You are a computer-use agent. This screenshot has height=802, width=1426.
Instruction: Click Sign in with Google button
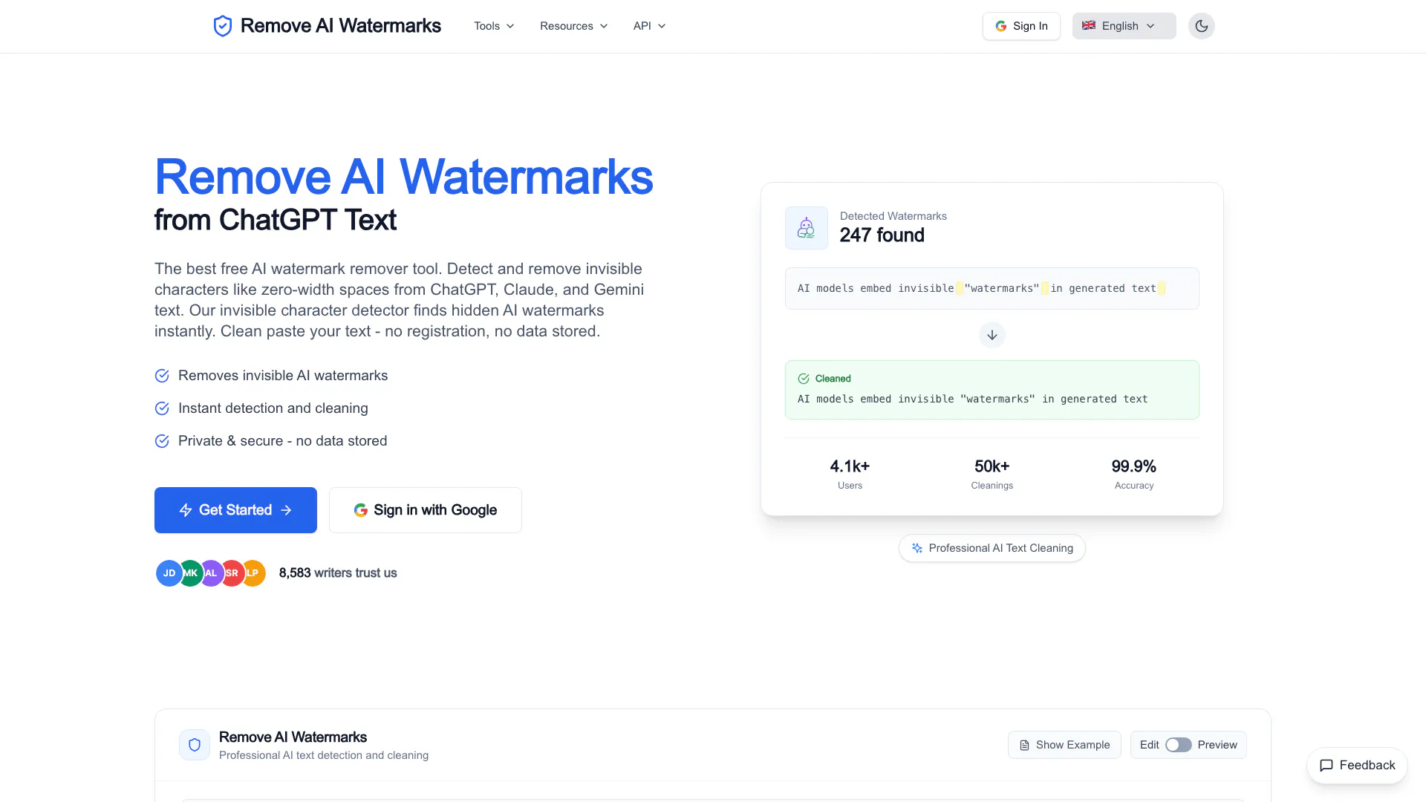point(425,510)
